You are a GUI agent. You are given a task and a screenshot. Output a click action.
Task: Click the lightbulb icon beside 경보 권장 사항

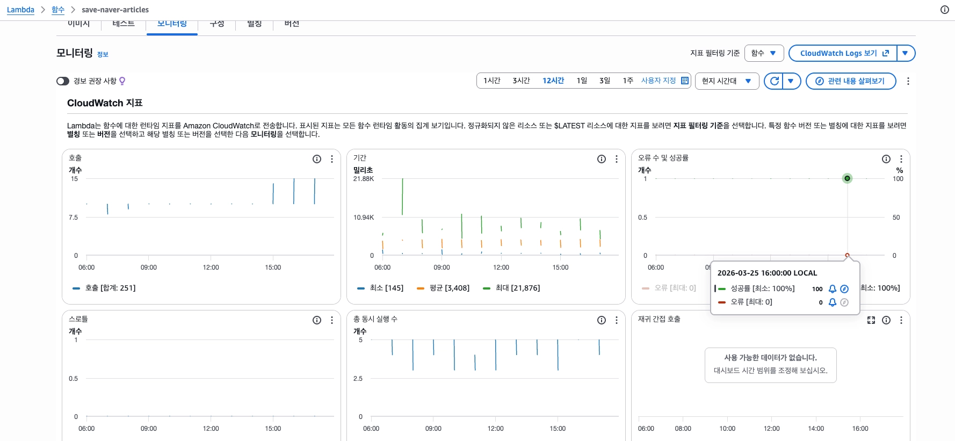(x=122, y=81)
